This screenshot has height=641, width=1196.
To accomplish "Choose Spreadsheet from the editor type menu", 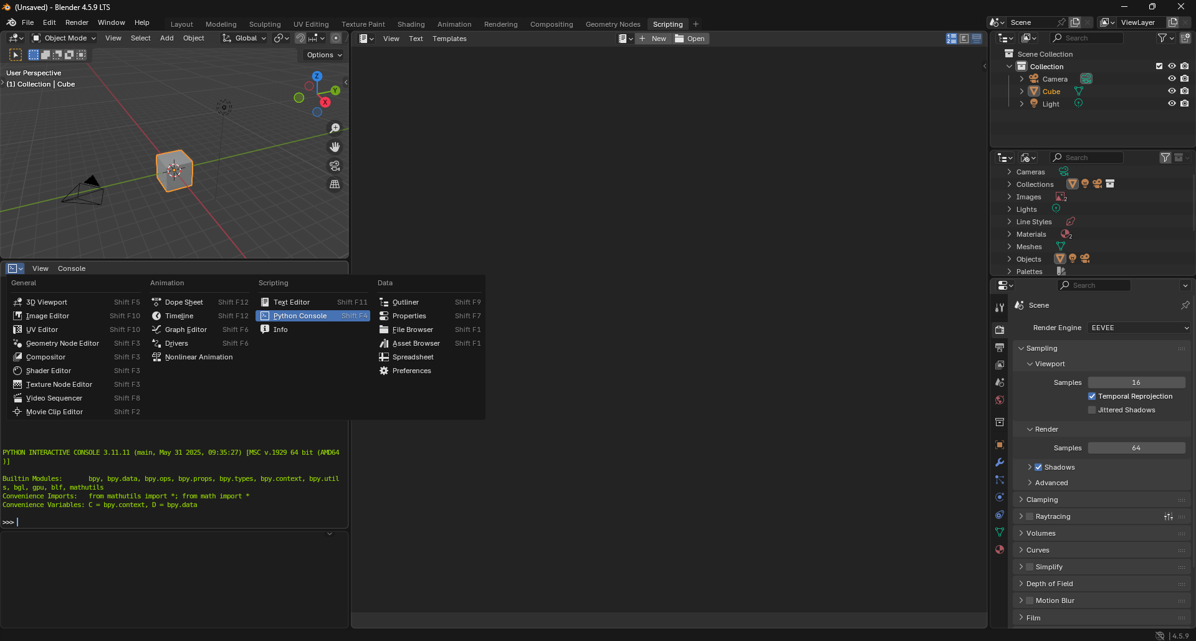I will coord(429,357).
